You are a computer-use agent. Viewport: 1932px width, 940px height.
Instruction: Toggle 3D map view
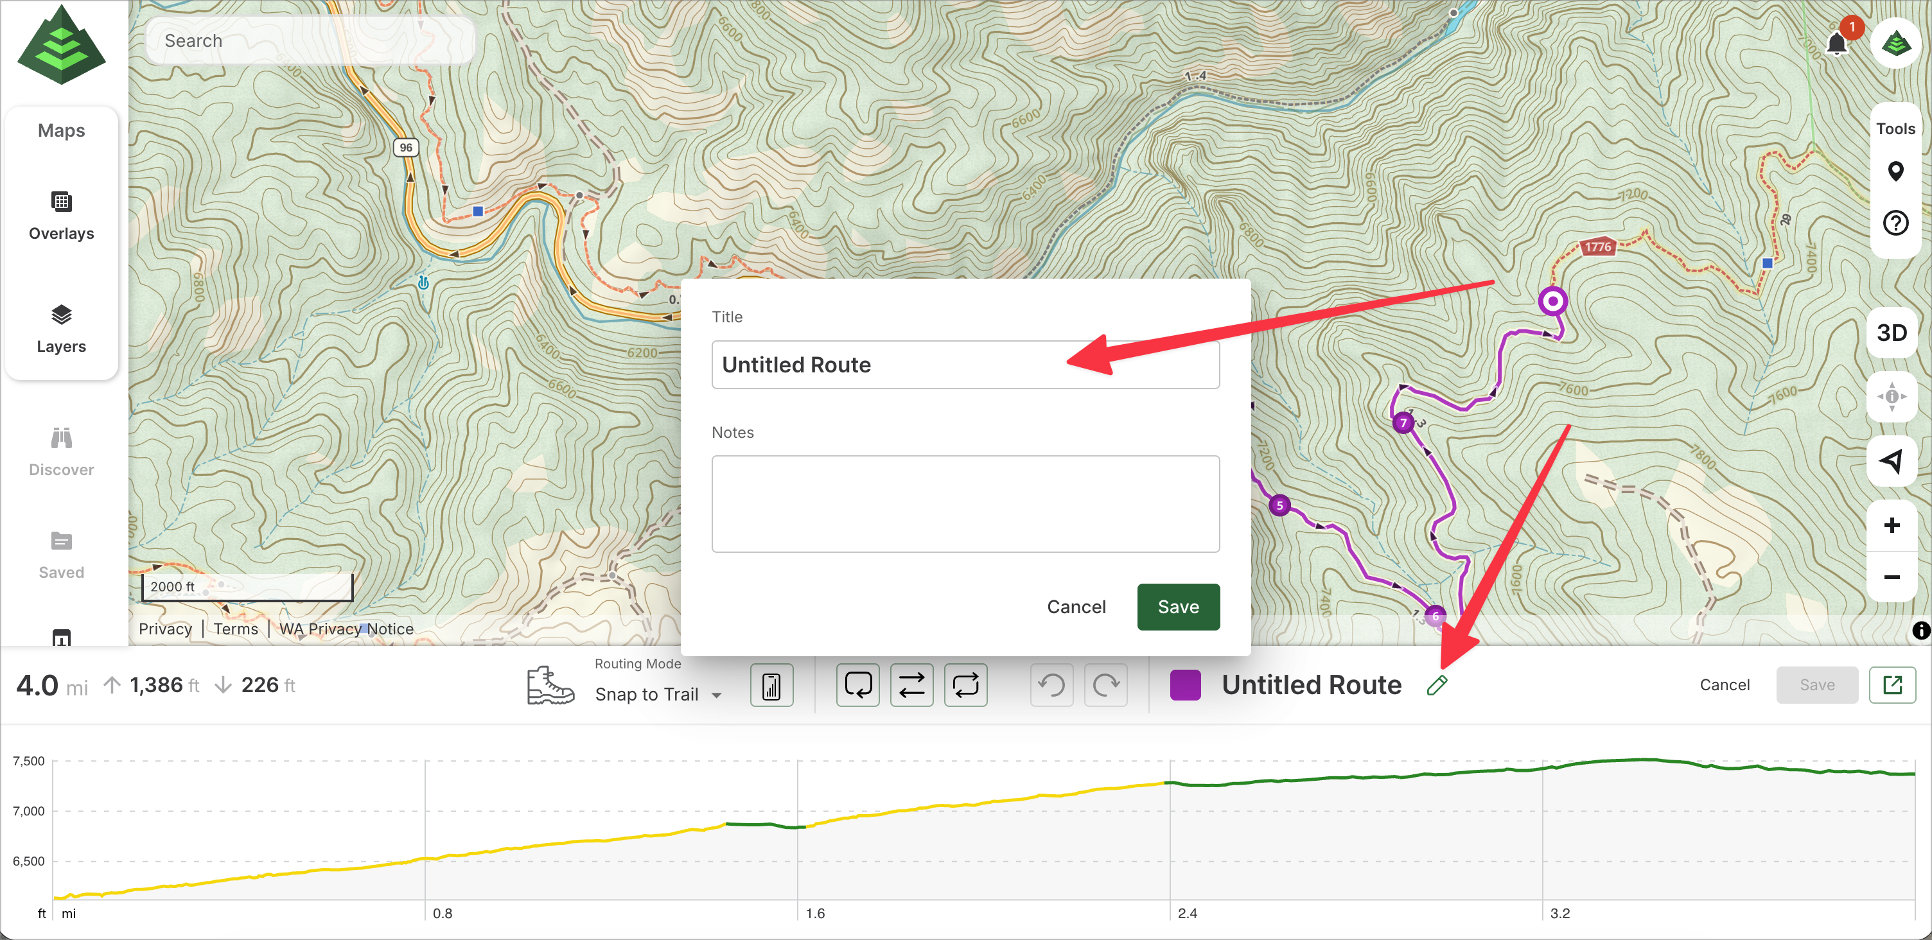click(x=1891, y=333)
